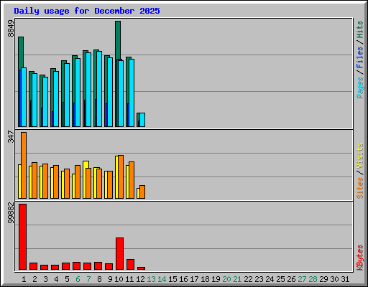Select green weekend day 6 label
This screenshot has width=368, height=287.
78,279
